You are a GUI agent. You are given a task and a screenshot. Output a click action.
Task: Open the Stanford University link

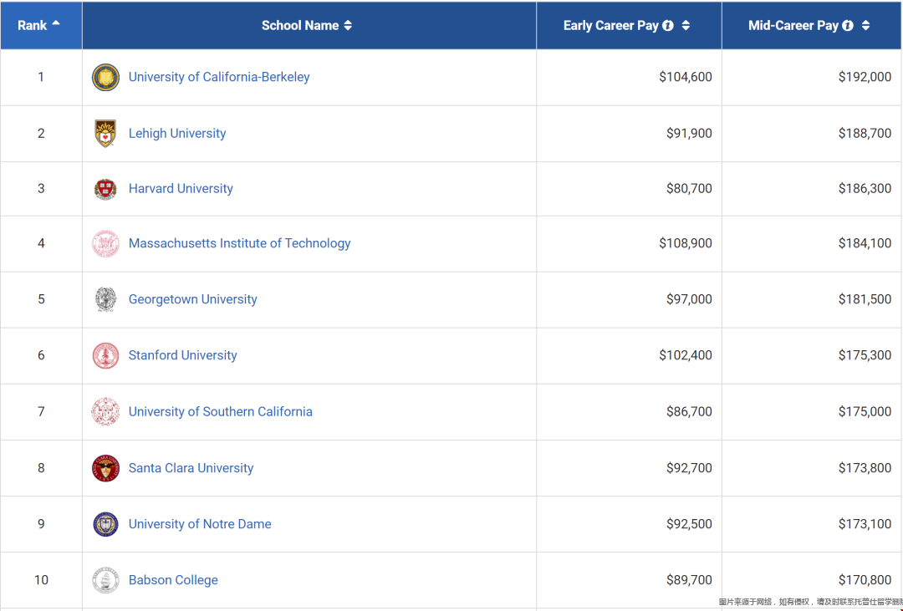182,355
